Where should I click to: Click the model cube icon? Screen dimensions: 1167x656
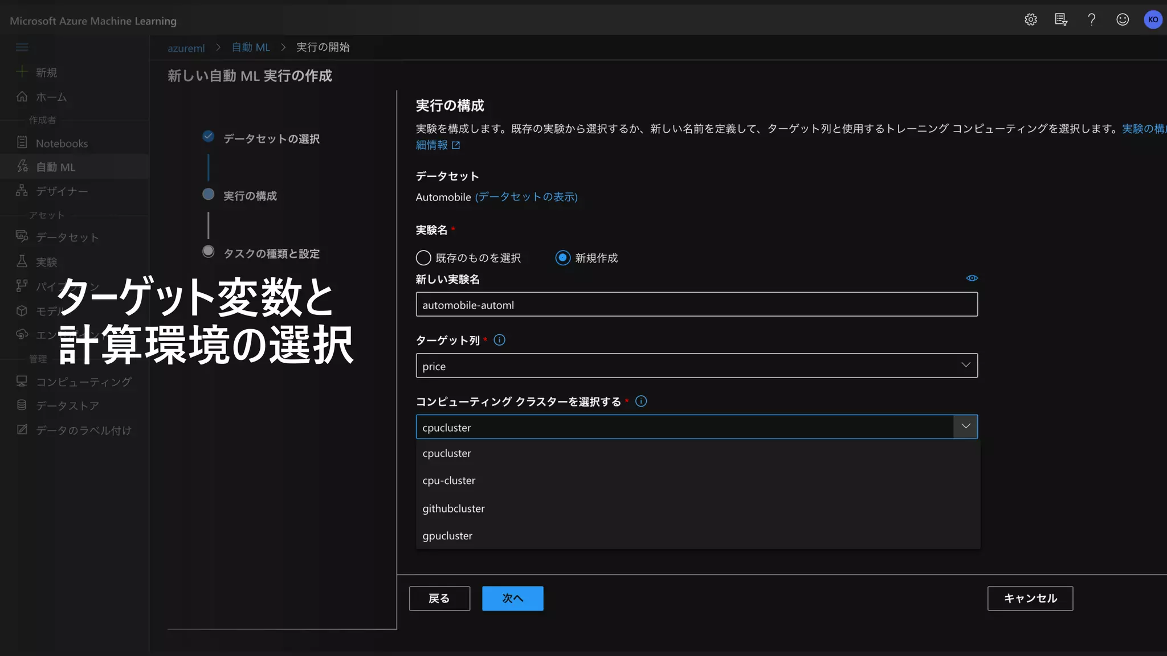pos(22,310)
